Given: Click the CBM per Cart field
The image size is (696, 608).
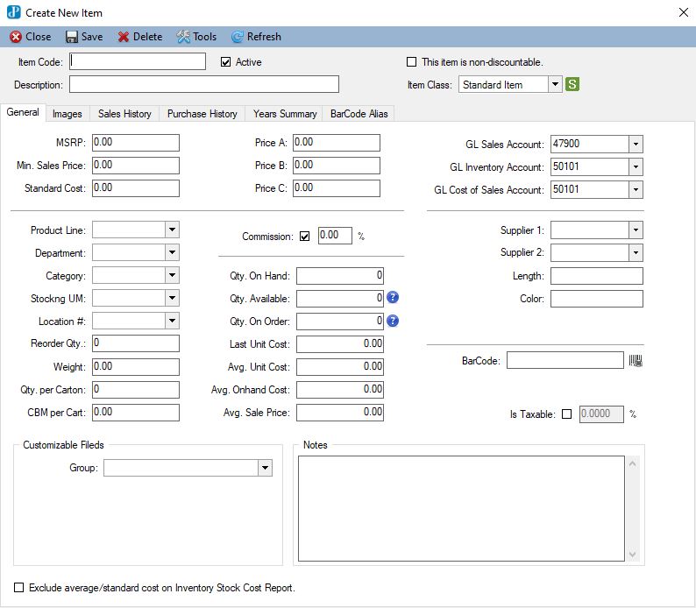Looking at the screenshot, I should tap(136, 413).
